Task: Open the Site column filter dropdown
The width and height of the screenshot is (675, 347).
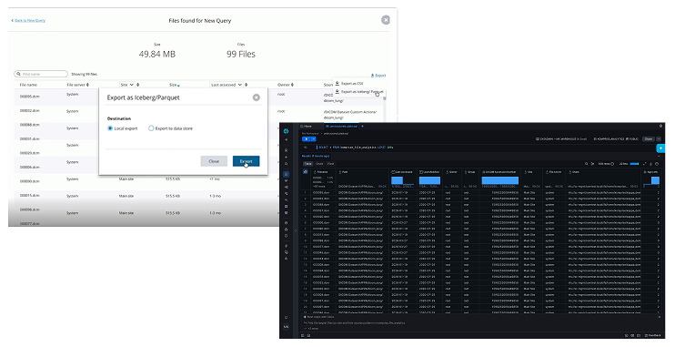Action: pos(127,85)
